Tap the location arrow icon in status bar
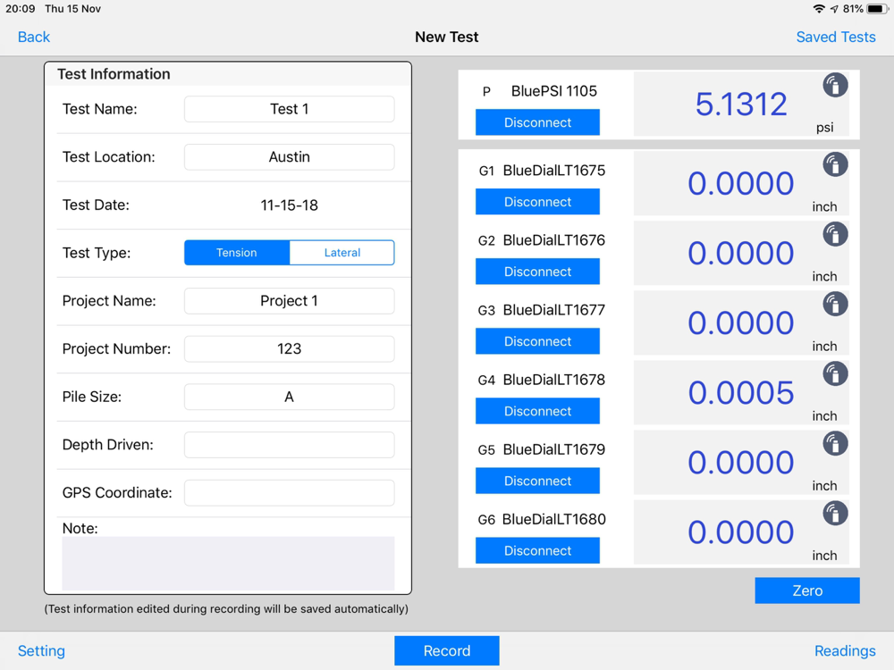 (x=834, y=9)
